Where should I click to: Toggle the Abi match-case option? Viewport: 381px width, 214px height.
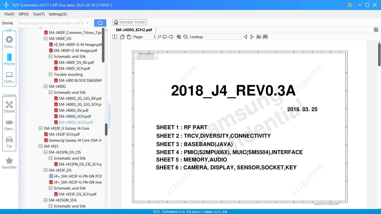(258, 37)
